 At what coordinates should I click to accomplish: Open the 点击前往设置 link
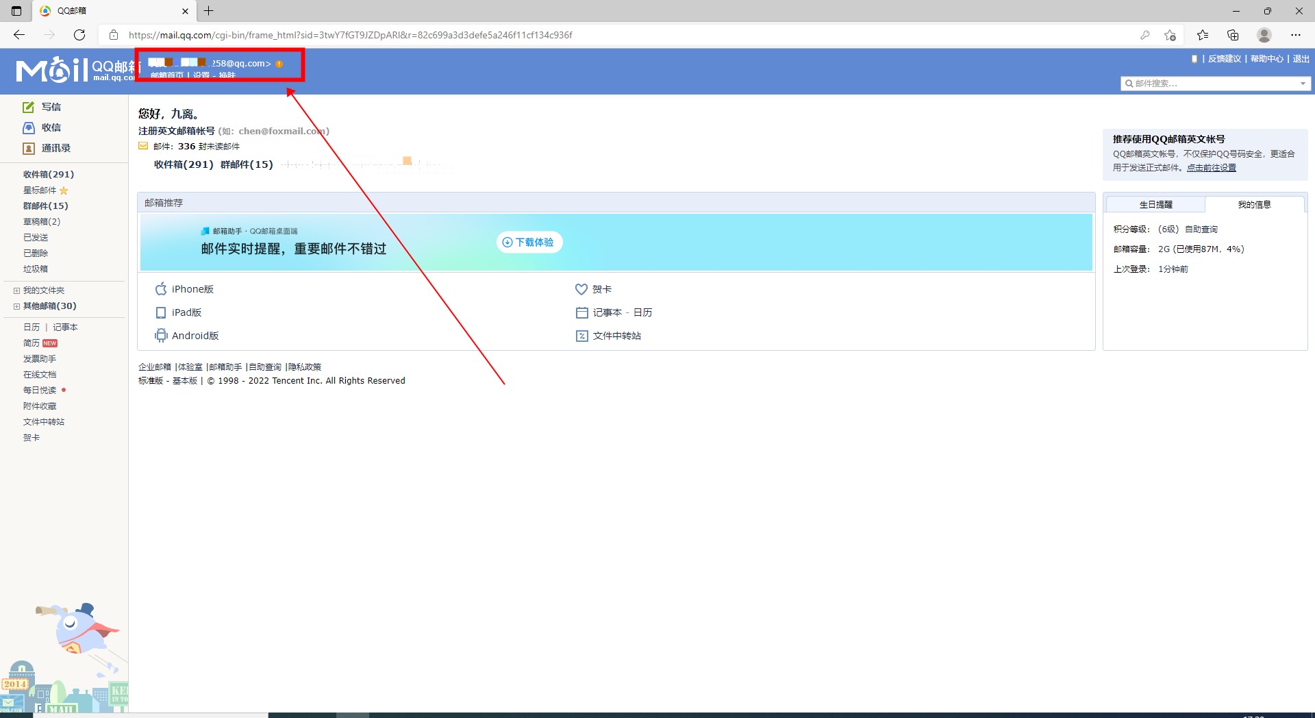point(1211,168)
